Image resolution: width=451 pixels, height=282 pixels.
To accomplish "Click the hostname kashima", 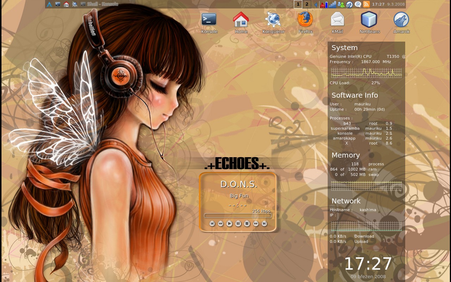I will pos(368,210).
